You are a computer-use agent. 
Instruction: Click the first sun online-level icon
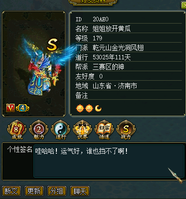pos(80,108)
